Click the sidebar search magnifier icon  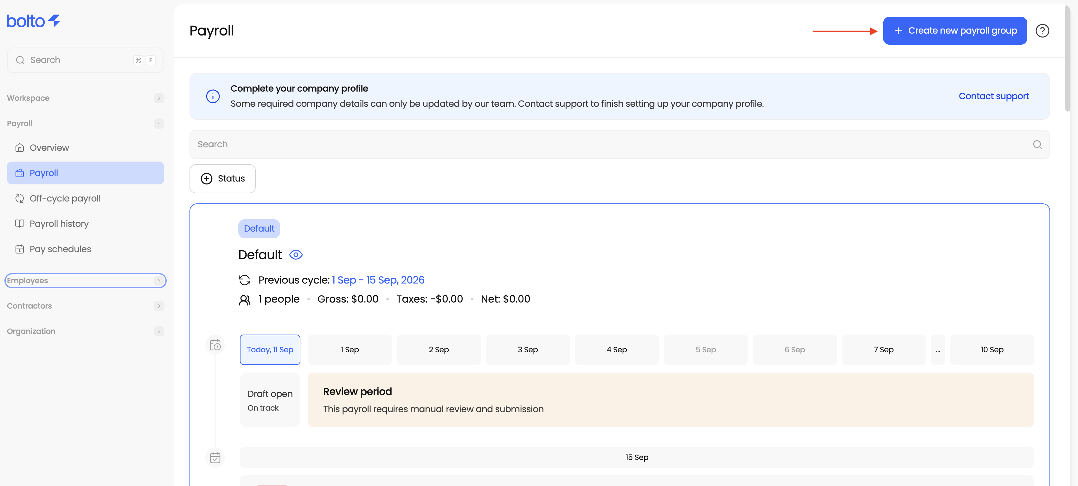(x=20, y=60)
